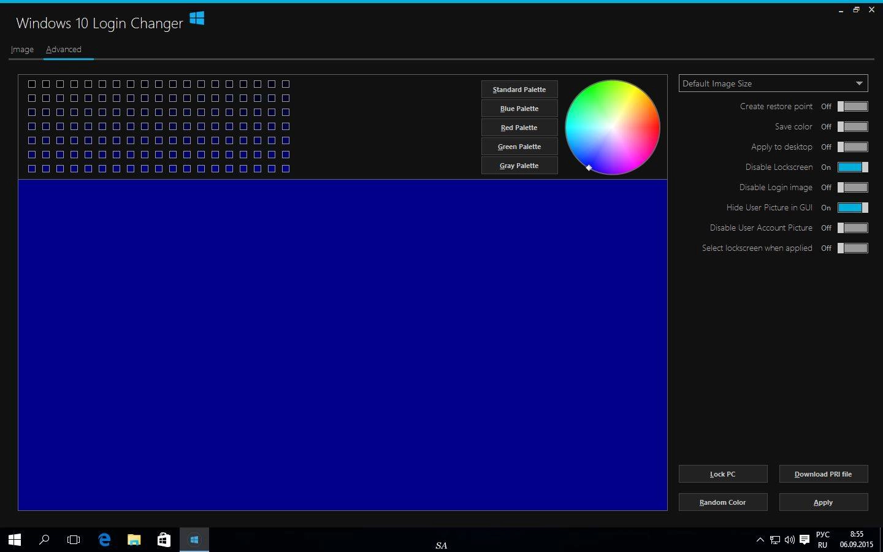Open volume control tray icon
Viewport: 883px width, 552px height.
pos(790,540)
